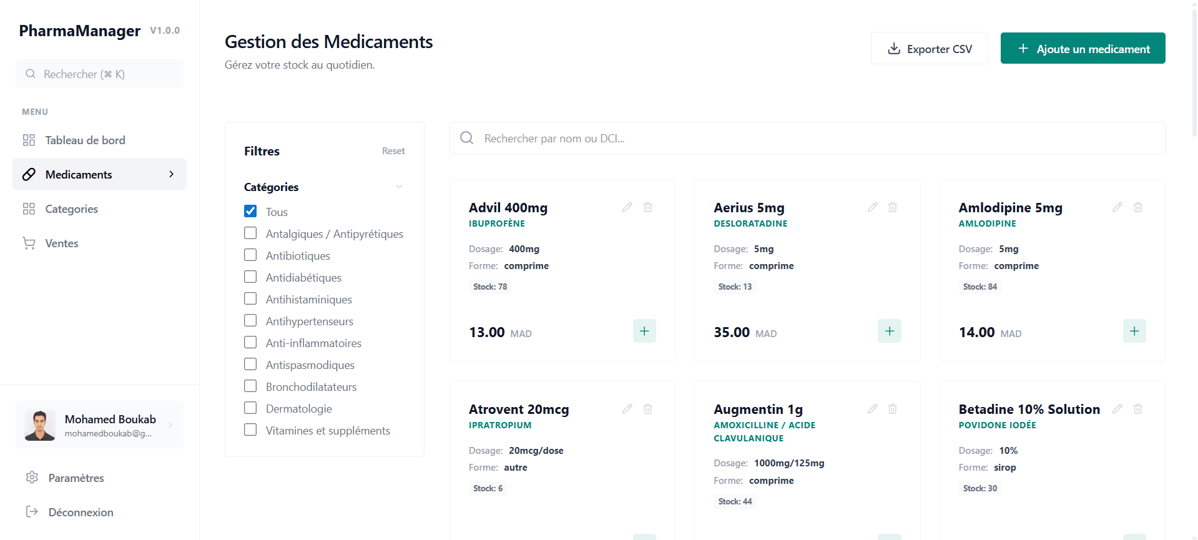Delete the Betadine 10% Solution medication
This screenshot has width=1198, height=540.
click(x=1138, y=409)
